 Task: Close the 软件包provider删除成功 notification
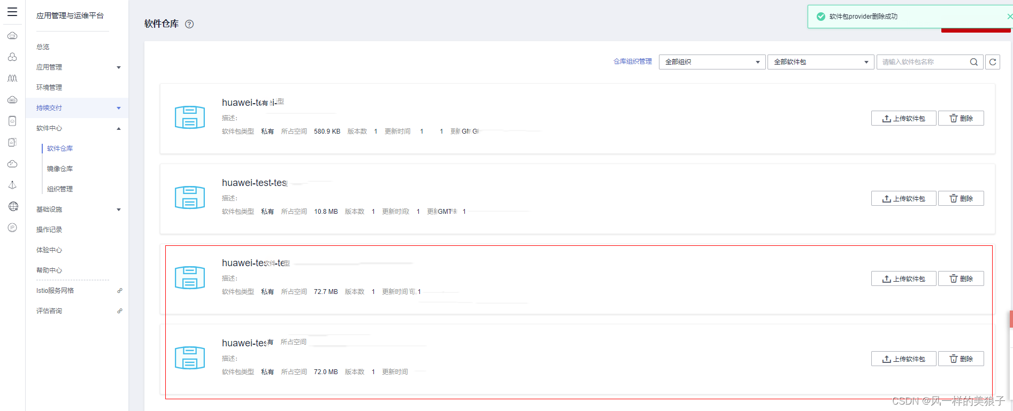[1009, 17]
